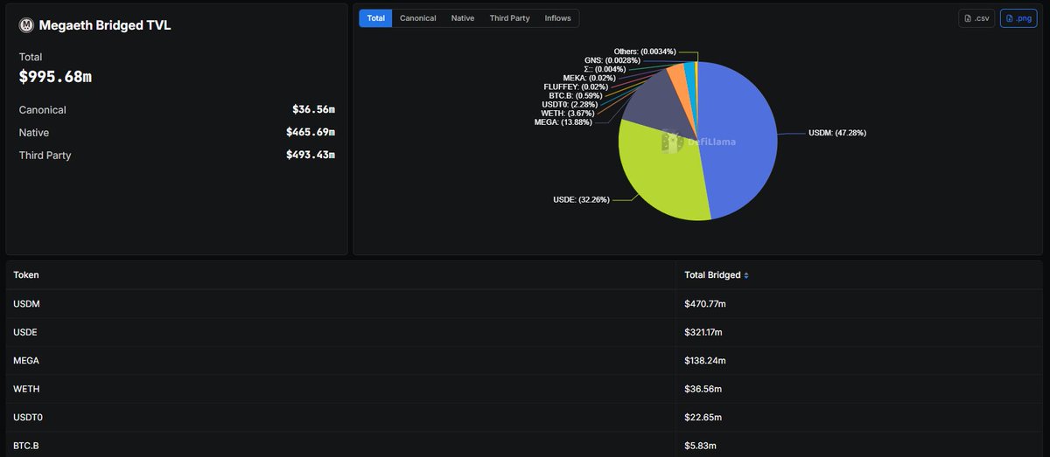Click the MEKA (0.02%) chart label

coord(589,79)
